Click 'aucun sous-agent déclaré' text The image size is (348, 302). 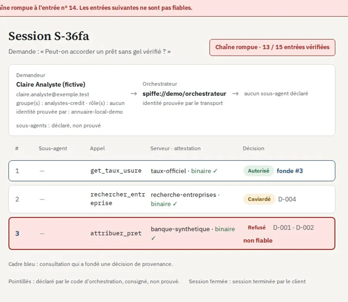point(276,93)
